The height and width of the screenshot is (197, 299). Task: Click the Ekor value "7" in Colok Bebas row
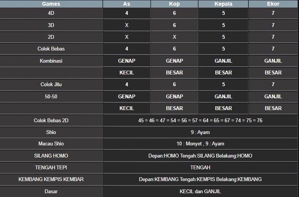(x=273, y=49)
